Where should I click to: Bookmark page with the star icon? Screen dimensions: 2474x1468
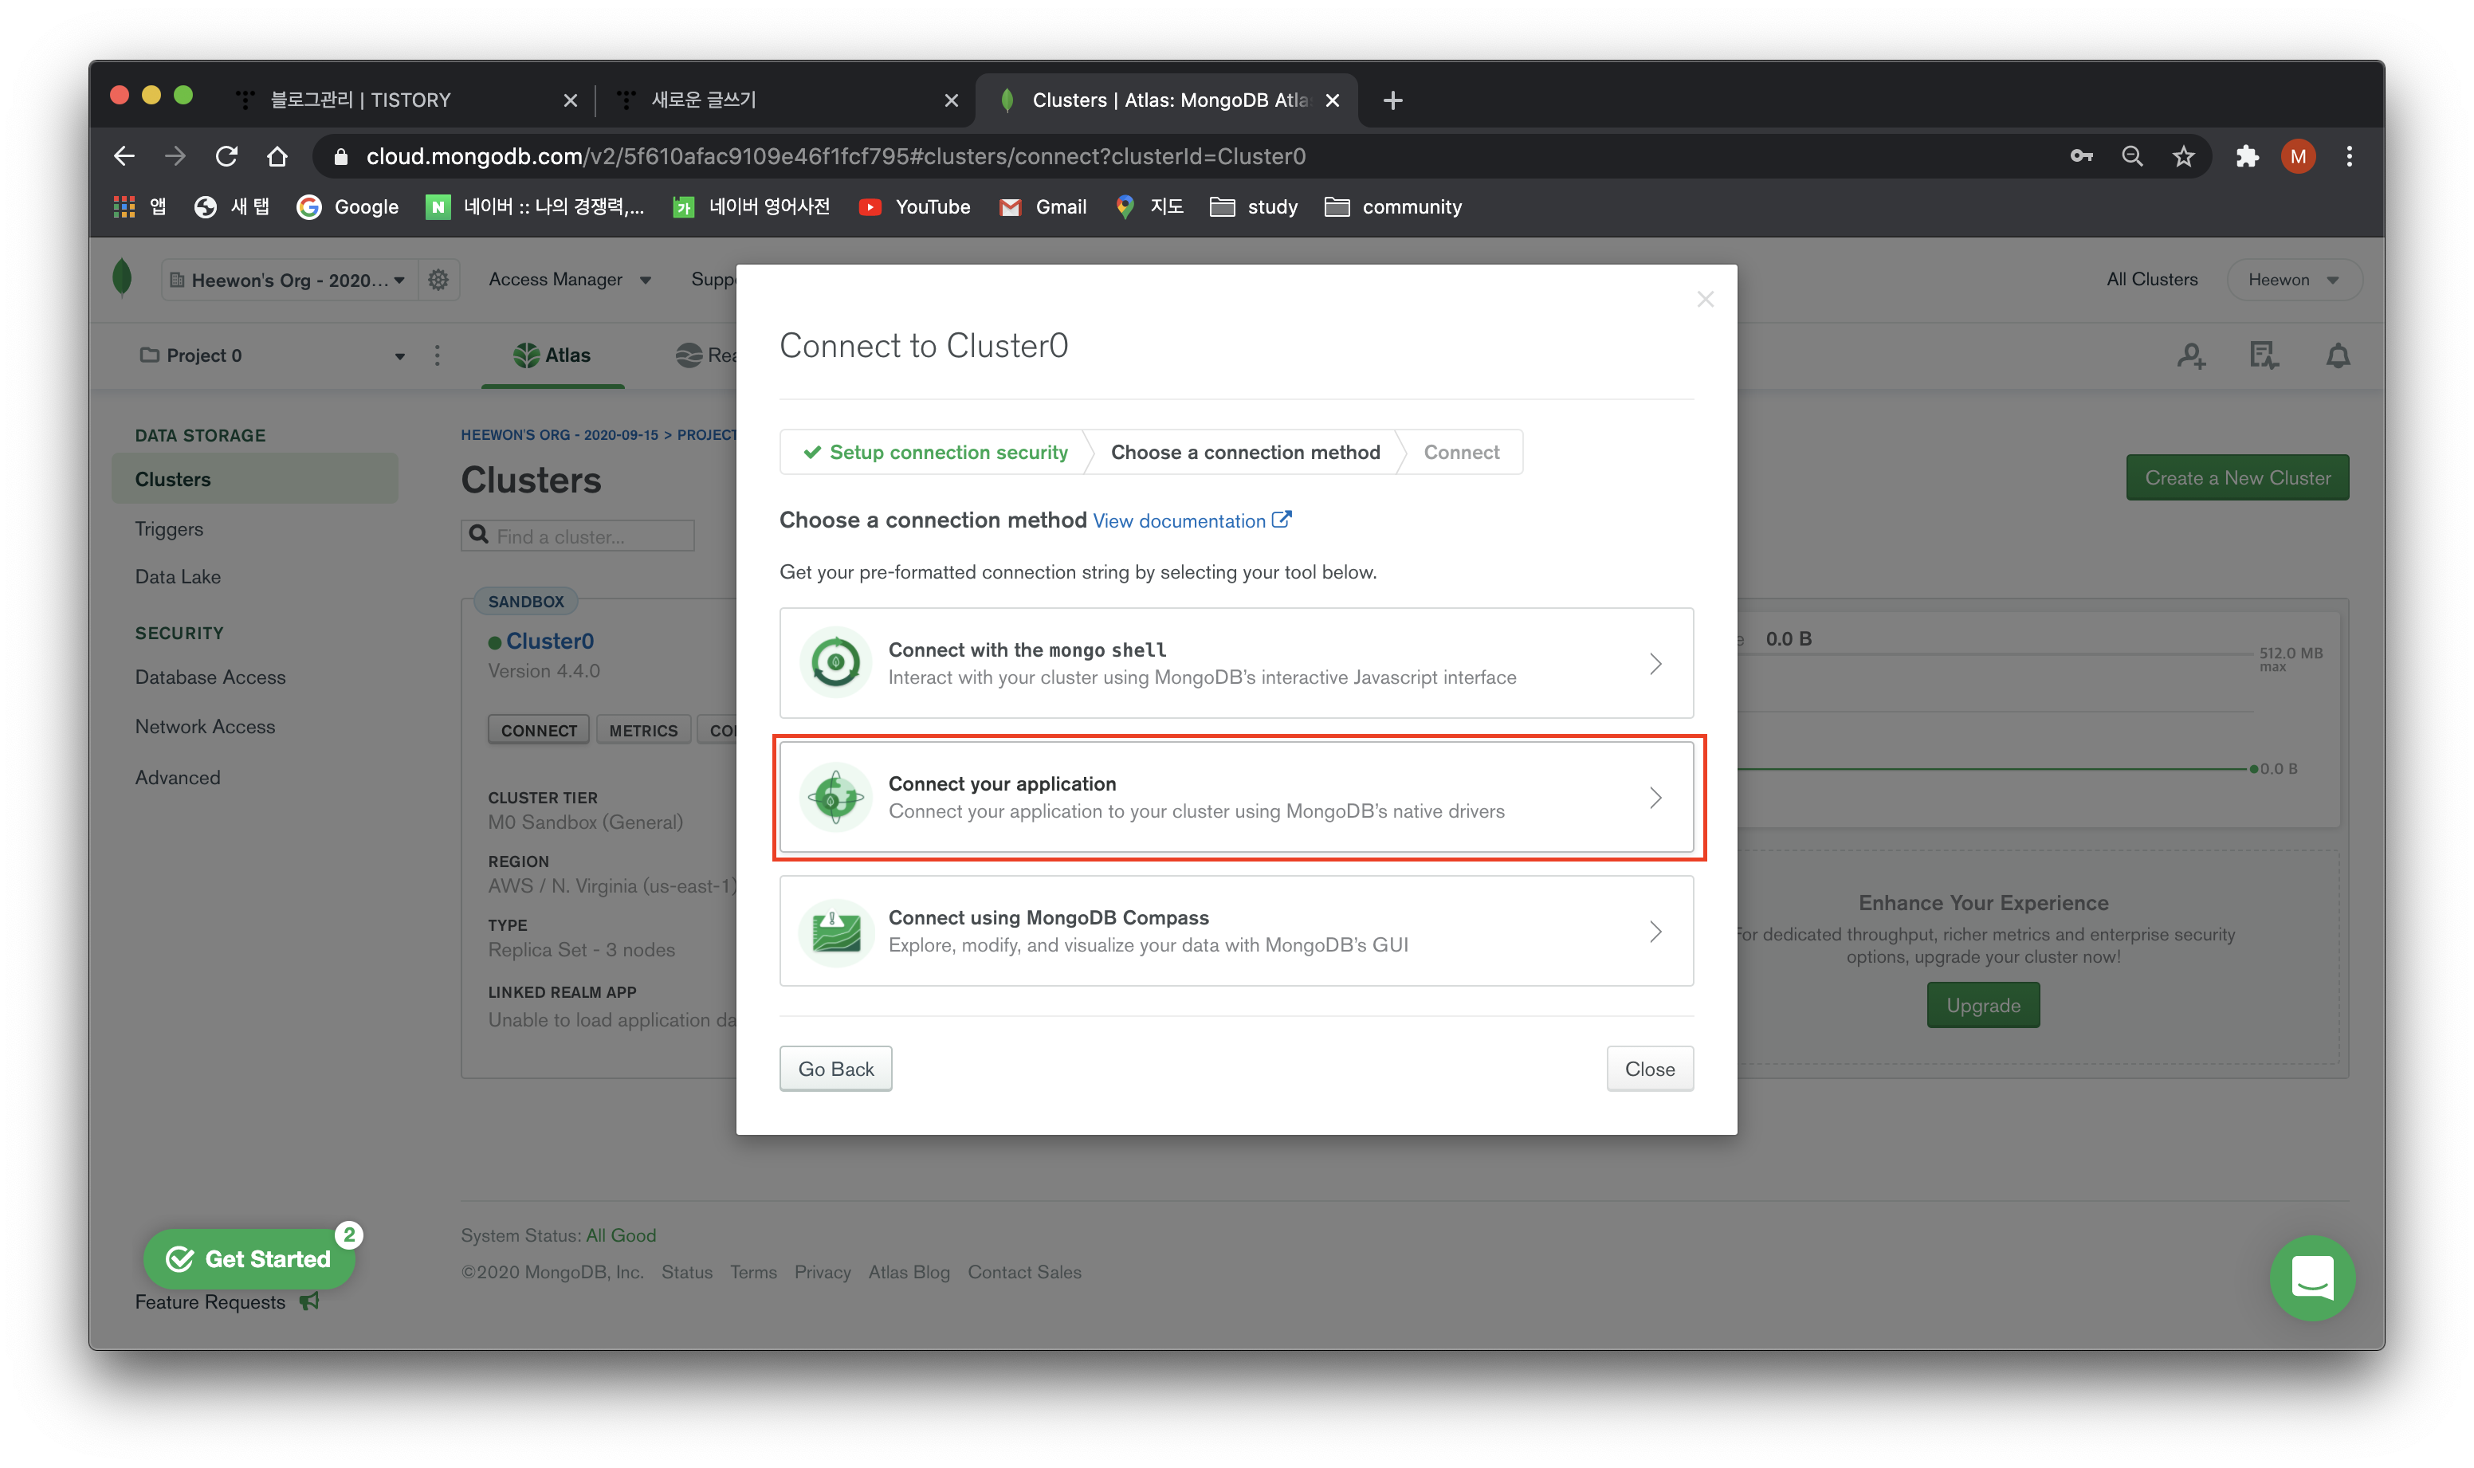tap(2183, 156)
